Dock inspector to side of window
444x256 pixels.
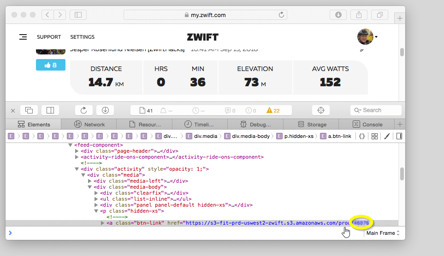coord(50,110)
